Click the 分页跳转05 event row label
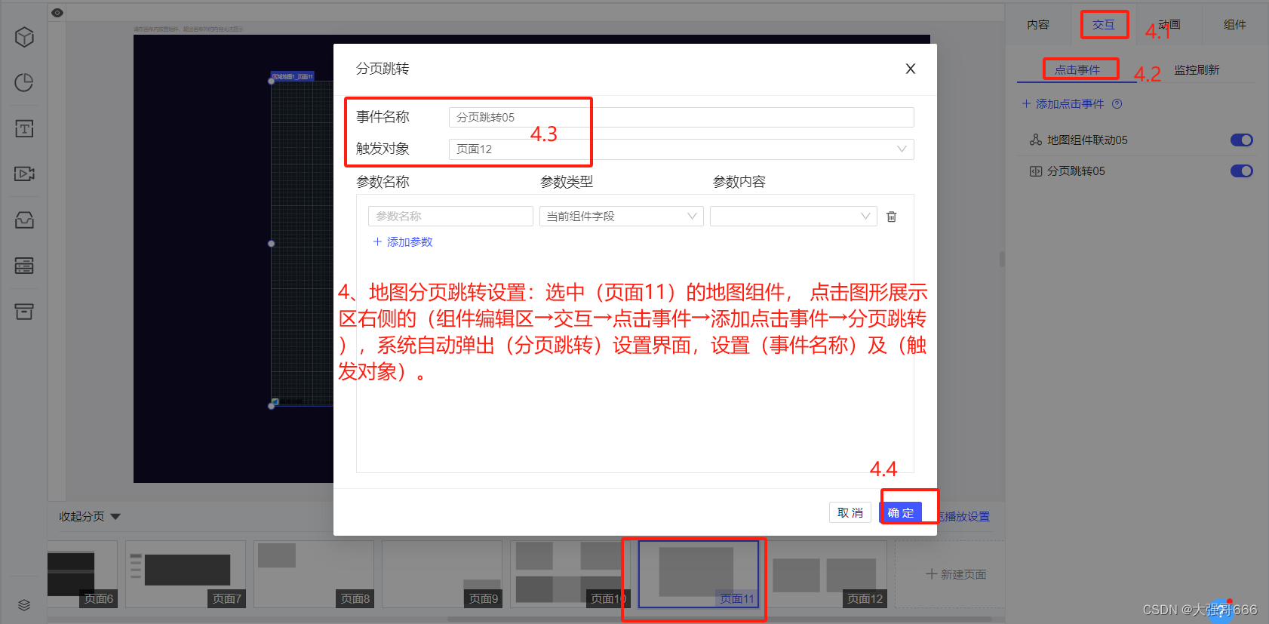The image size is (1269, 624). [1076, 171]
